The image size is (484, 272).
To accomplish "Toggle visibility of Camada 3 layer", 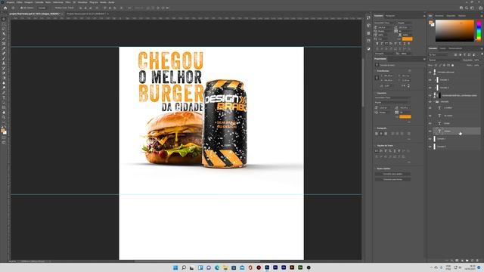I will (x=430, y=80).
